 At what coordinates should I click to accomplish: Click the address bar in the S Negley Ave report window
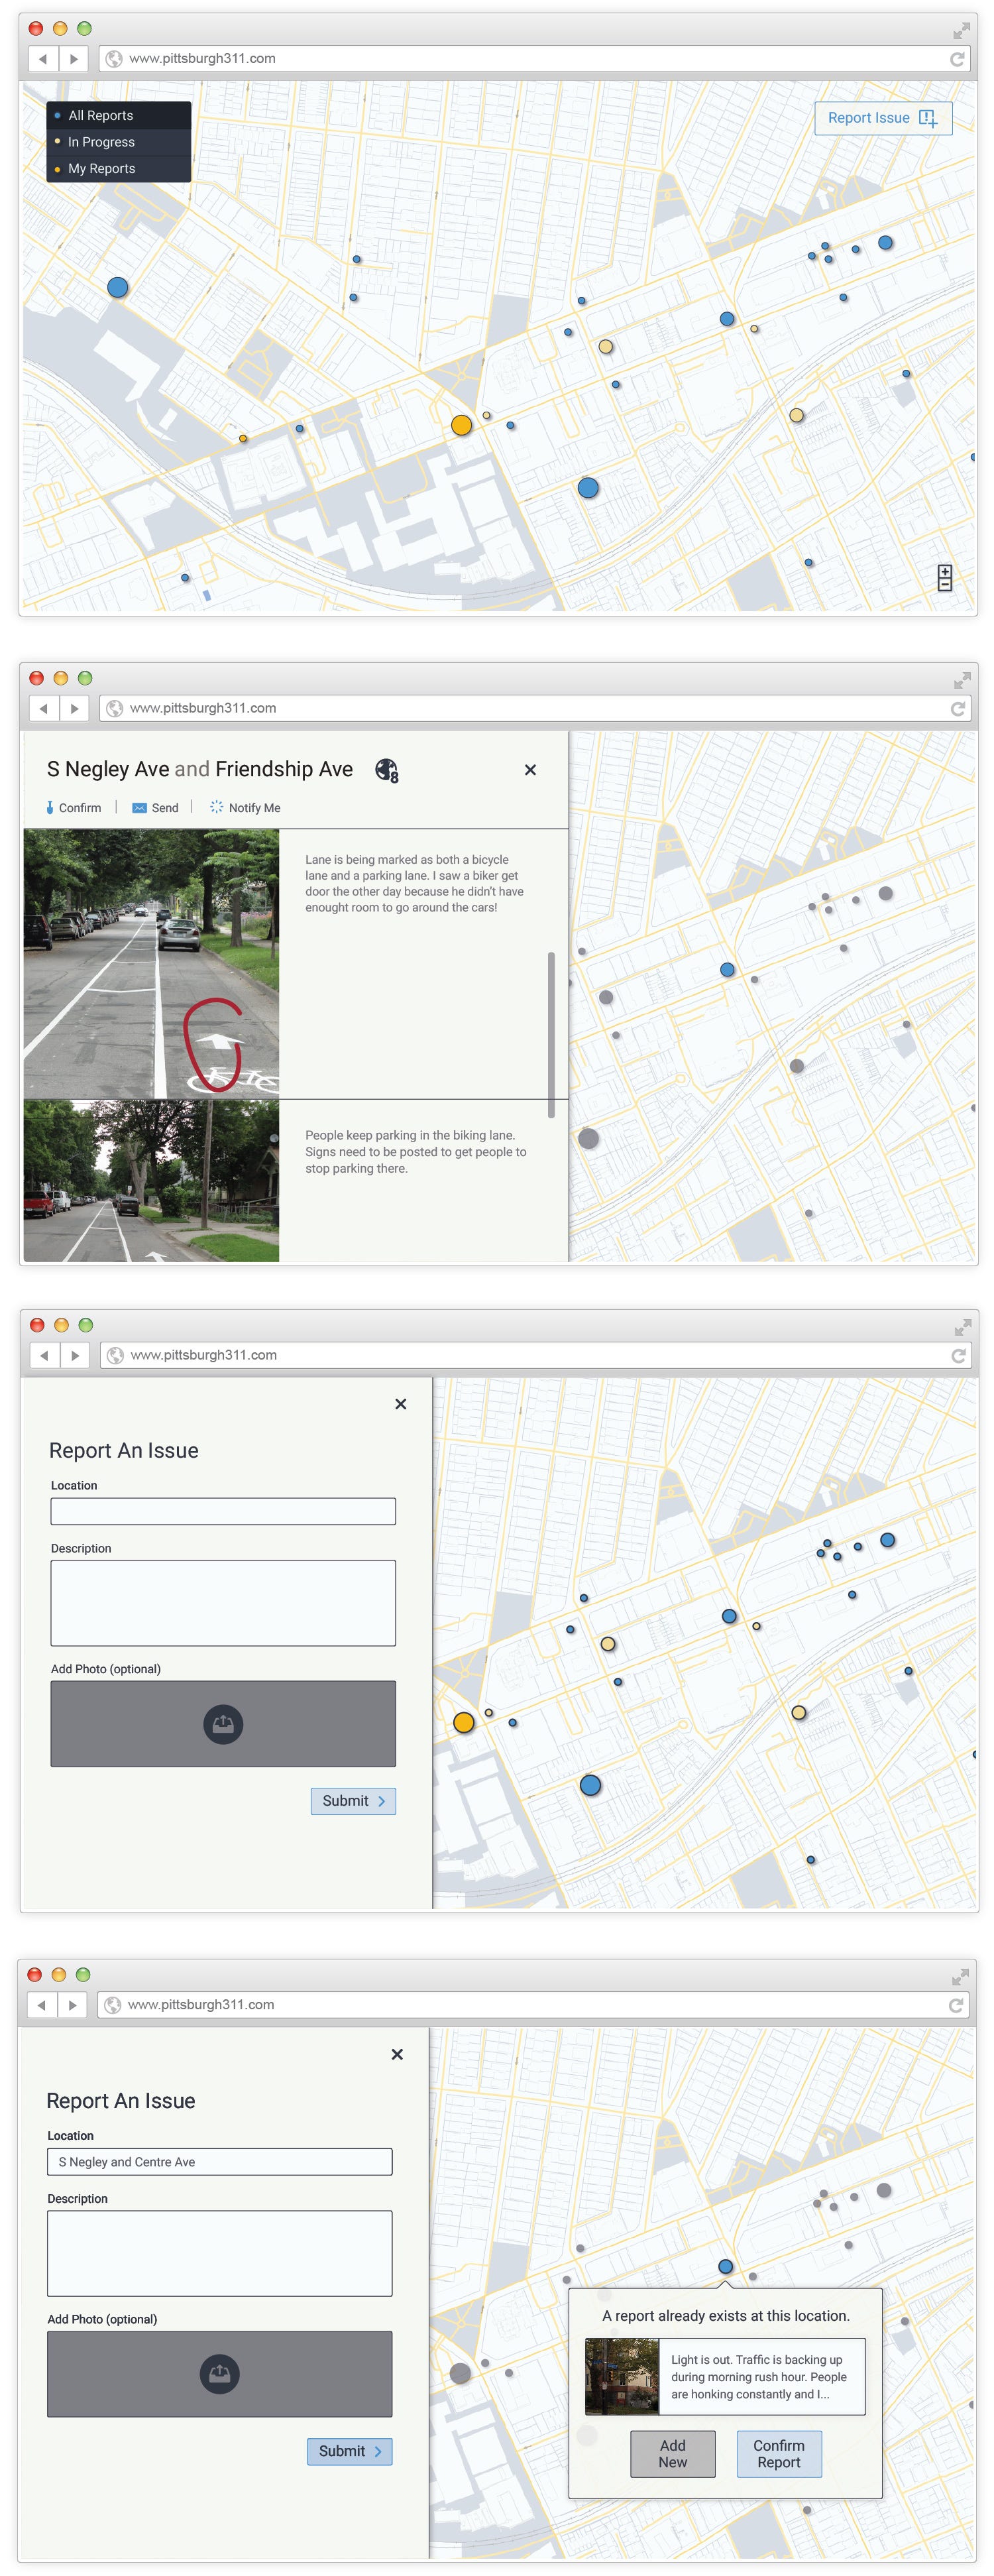point(536,709)
